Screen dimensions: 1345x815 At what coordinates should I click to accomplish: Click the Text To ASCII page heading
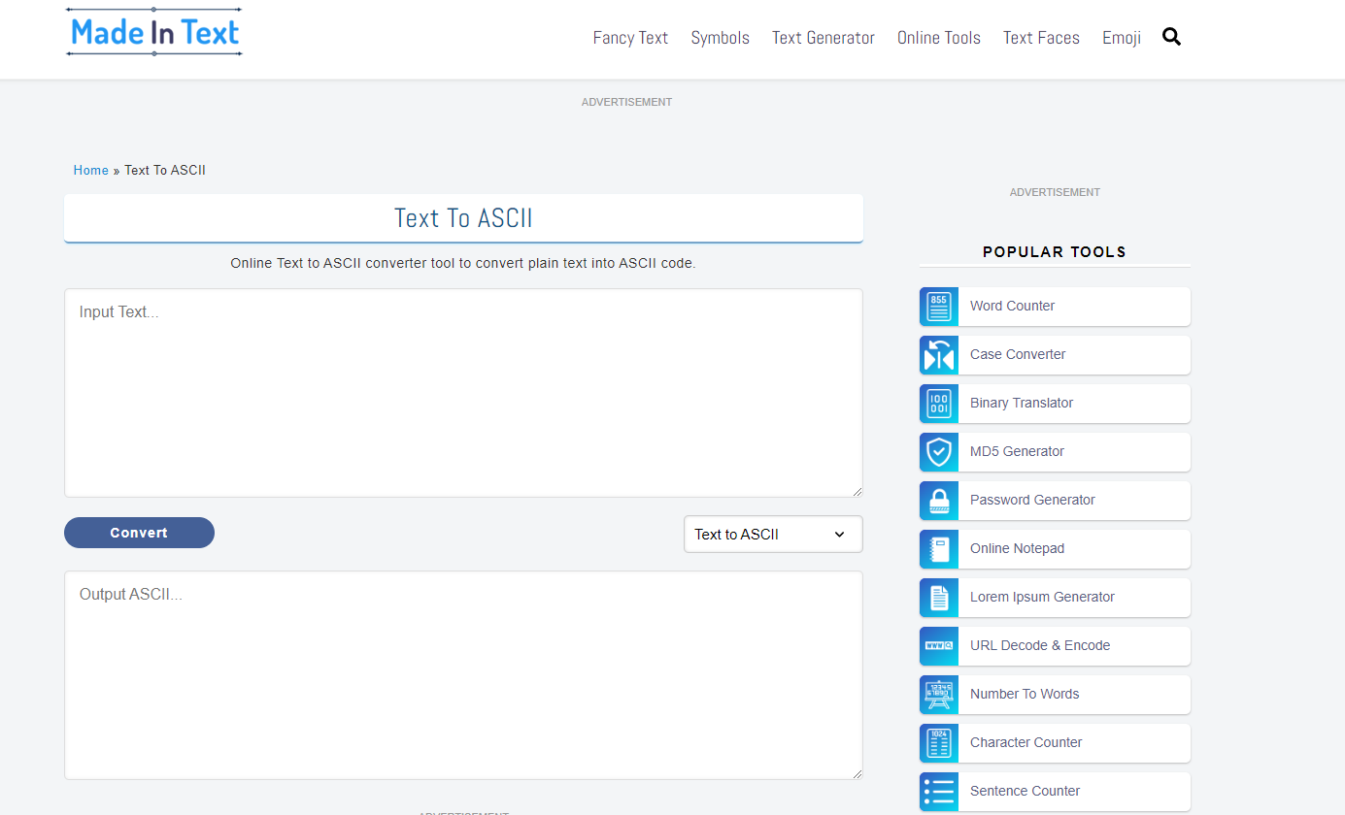[463, 218]
